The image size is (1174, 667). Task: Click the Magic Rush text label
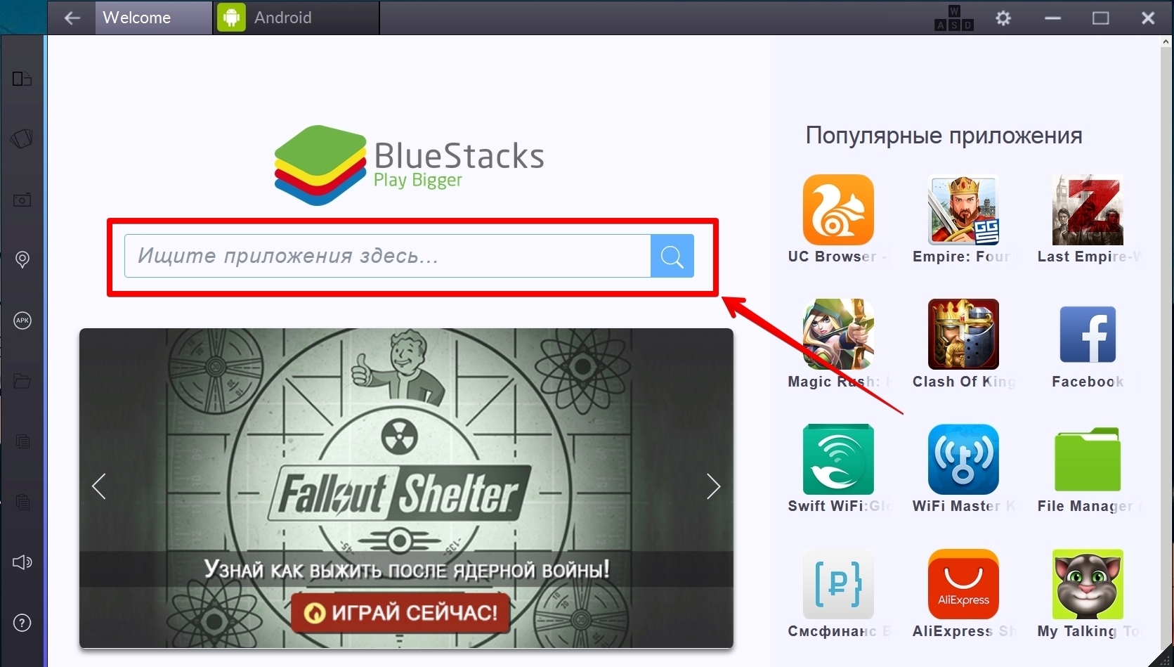tap(840, 382)
